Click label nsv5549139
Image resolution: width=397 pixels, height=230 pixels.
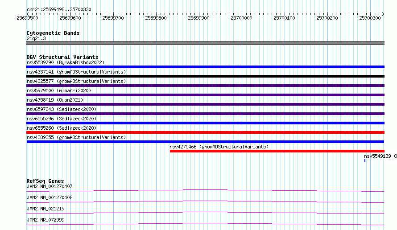377,156
